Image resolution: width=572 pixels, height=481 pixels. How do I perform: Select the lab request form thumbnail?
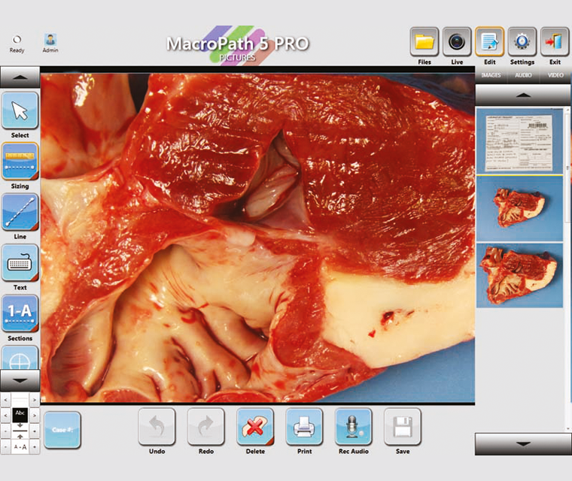pos(519,141)
